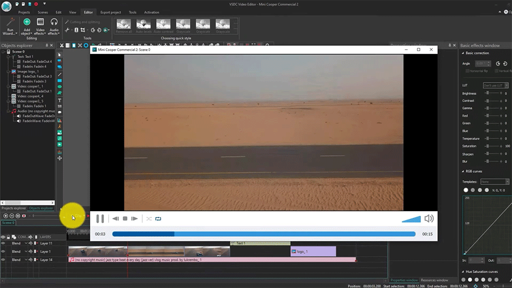Click the speaker volume icon
This screenshot has width=512, height=288.
coord(429,219)
